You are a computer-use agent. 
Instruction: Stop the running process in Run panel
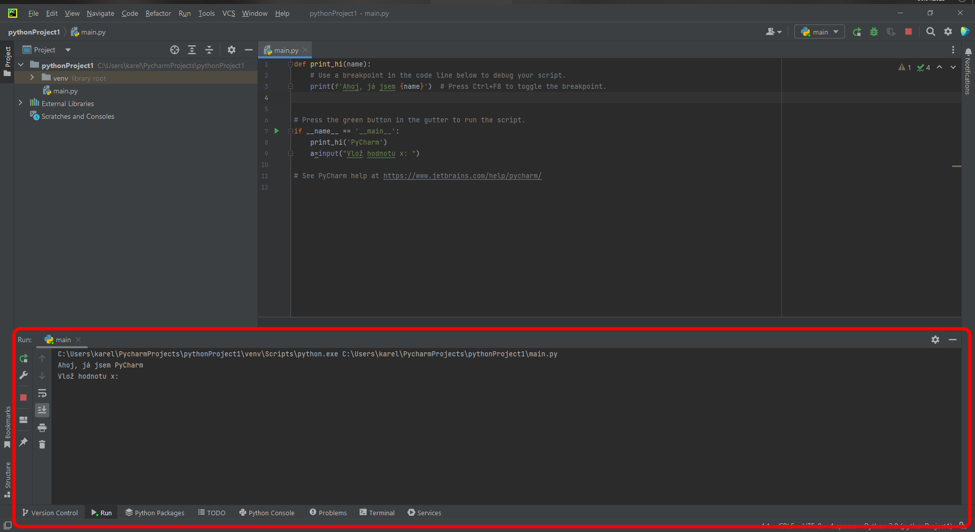pyautogui.click(x=23, y=397)
